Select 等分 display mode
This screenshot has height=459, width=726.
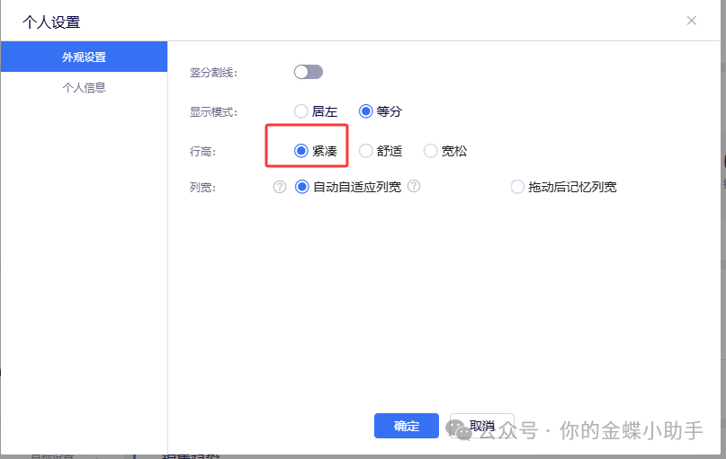tap(366, 111)
